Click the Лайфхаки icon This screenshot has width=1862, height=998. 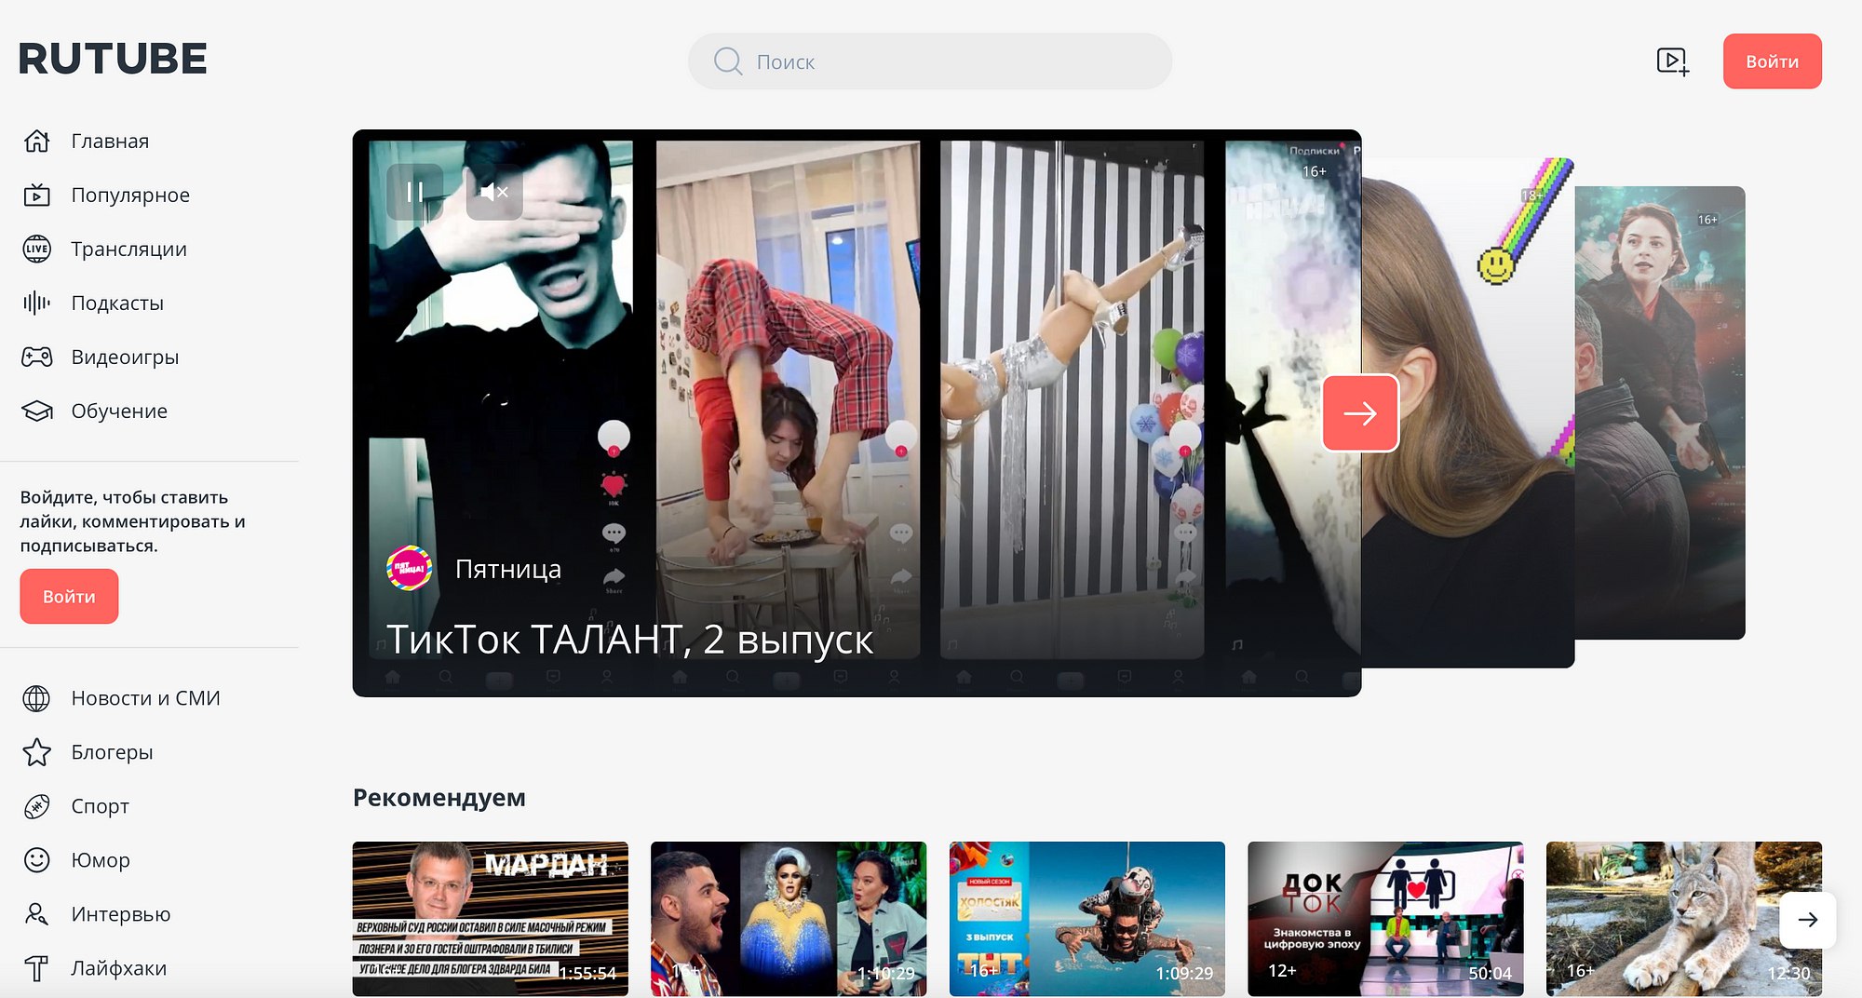(37, 968)
